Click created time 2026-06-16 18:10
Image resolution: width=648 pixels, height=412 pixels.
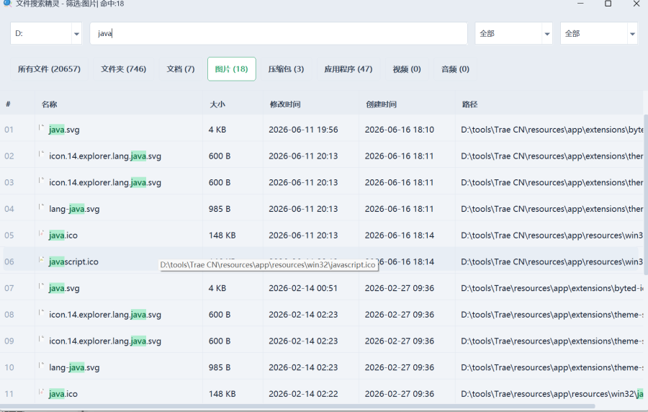click(x=400, y=130)
